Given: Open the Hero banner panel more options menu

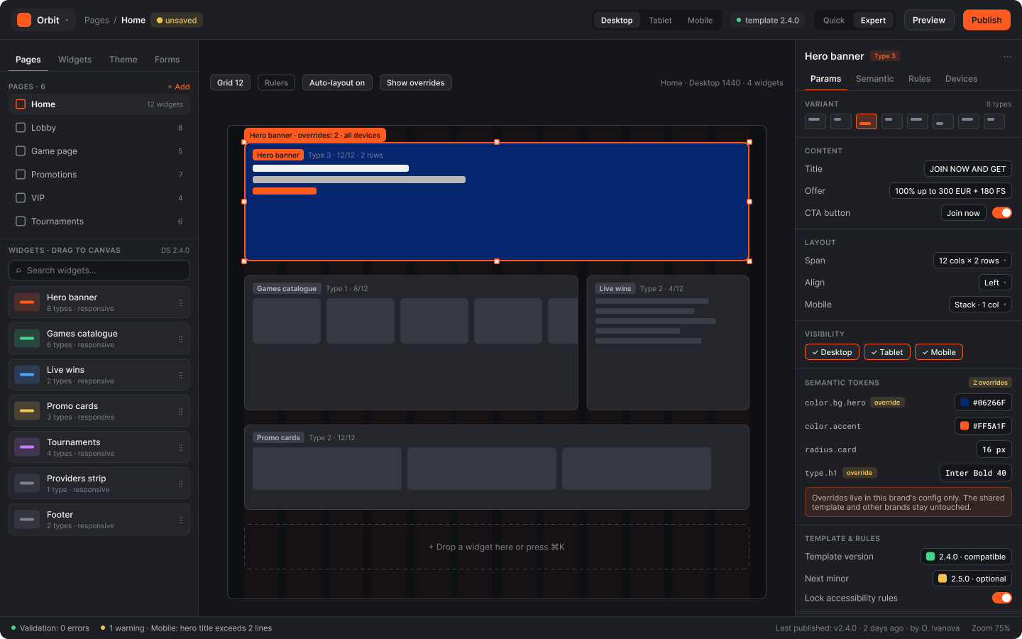Looking at the screenshot, I should tap(1007, 56).
